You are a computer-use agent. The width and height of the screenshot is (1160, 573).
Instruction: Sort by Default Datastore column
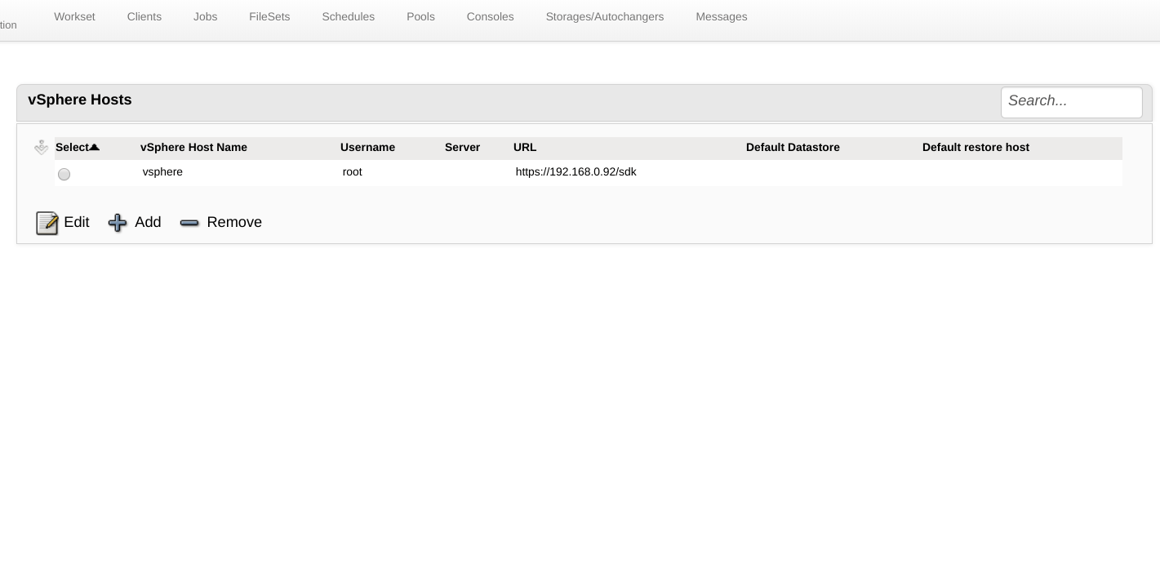point(793,148)
